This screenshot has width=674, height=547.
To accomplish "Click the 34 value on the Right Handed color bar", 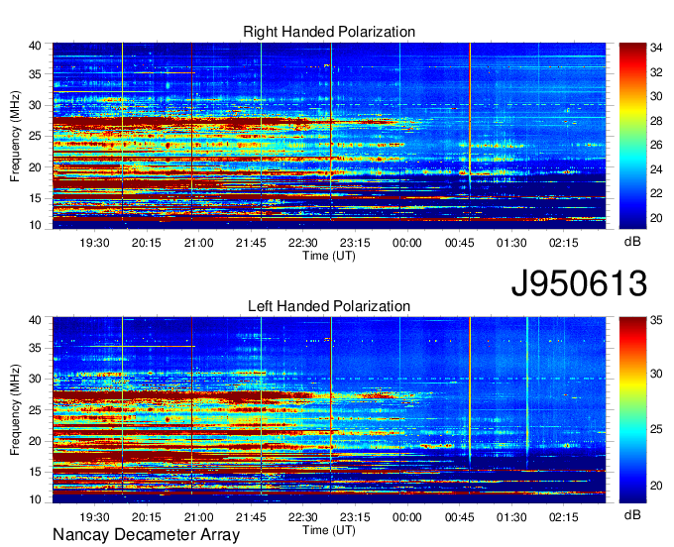I will click(656, 48).
